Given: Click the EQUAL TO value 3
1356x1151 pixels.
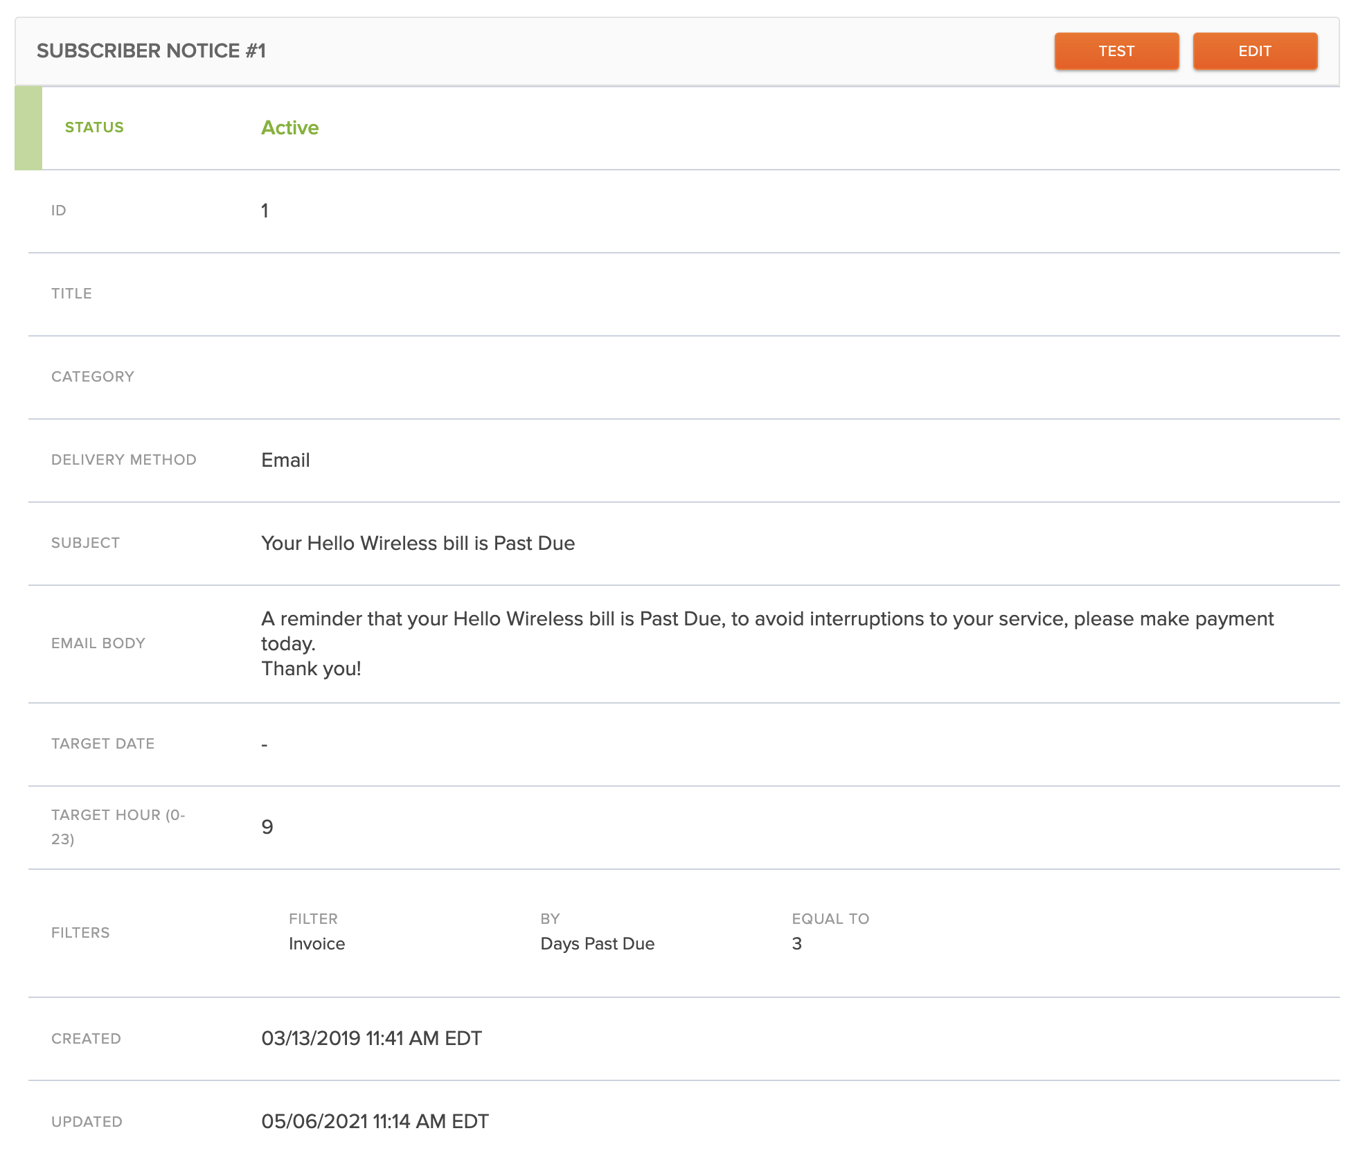Looking at the screenshot, I should pos(796,943).
